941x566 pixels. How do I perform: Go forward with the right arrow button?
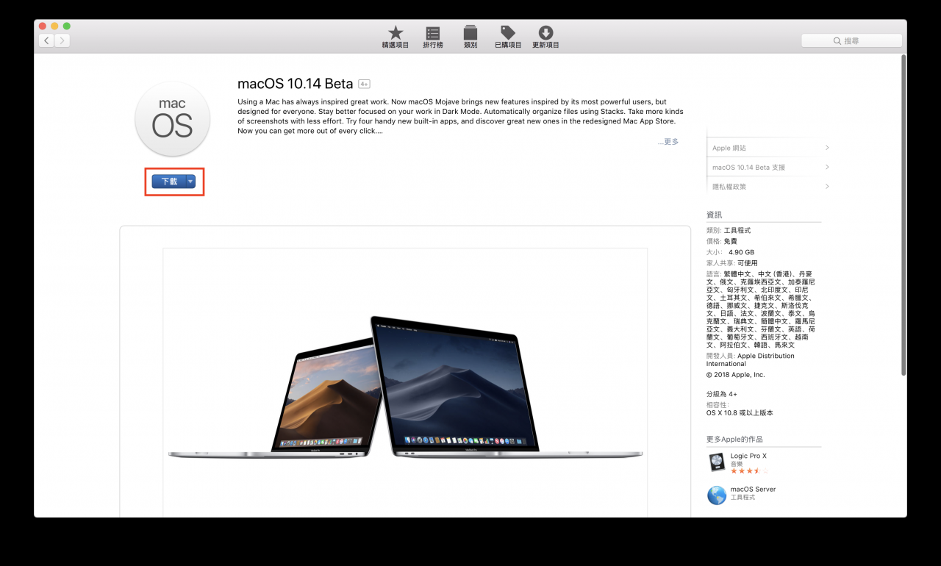(62, 40)
